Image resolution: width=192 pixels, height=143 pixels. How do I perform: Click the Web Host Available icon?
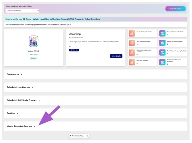132,62
